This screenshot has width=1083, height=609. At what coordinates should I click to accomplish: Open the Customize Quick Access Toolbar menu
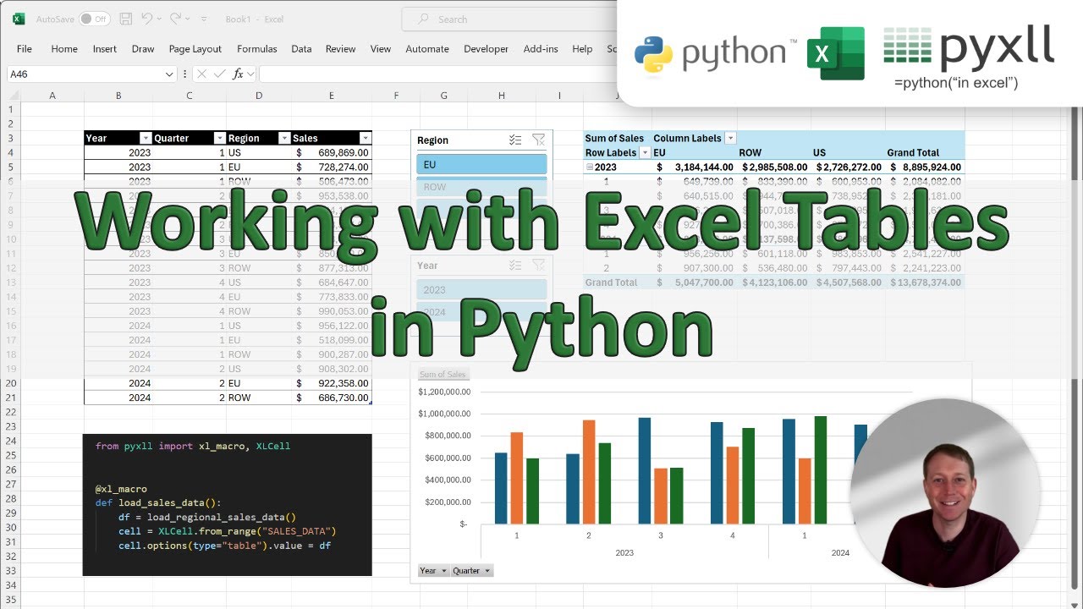point(204,19)
